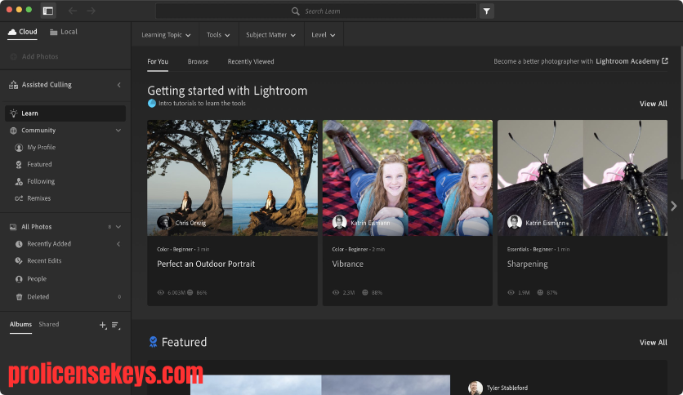The image size is (683, 395).
Task: Open the album sort options icon
Action: click(115, 325)
